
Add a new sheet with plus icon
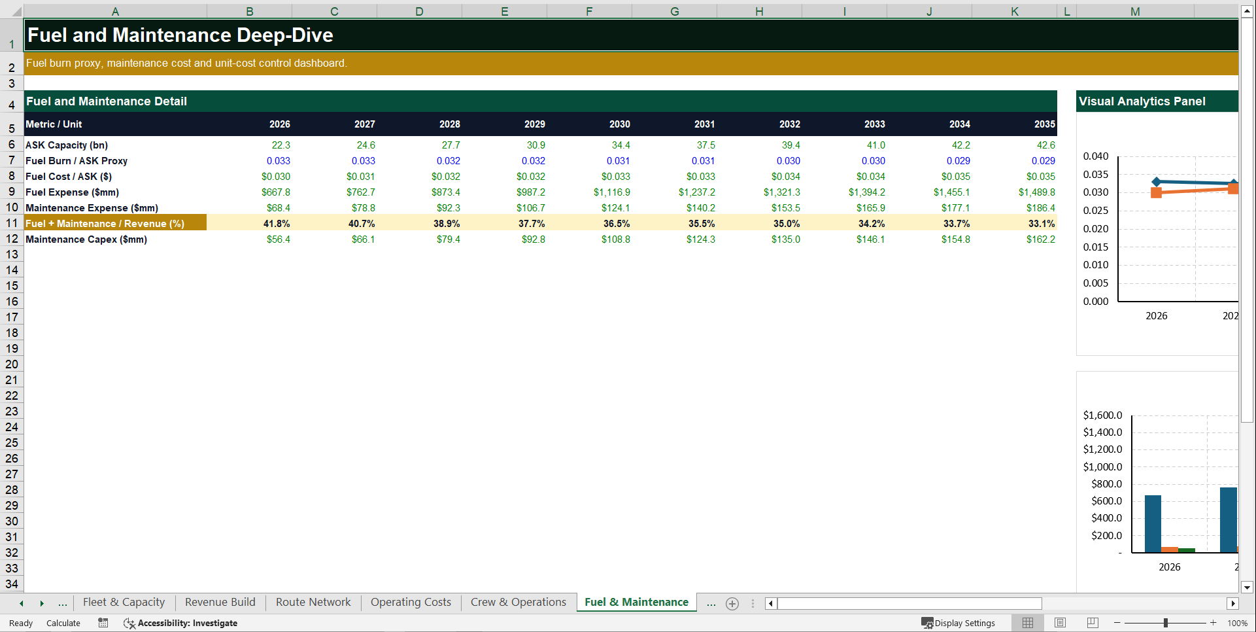[732, 604]
